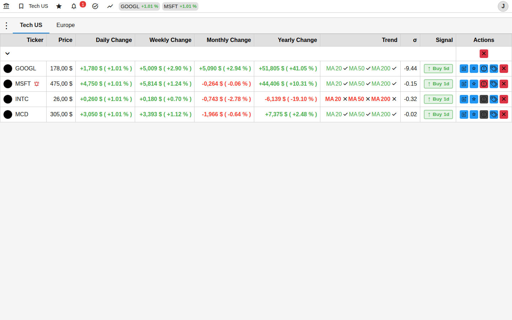Switch to the Tech US tab

pyautogui.click(x=31, y=25)
